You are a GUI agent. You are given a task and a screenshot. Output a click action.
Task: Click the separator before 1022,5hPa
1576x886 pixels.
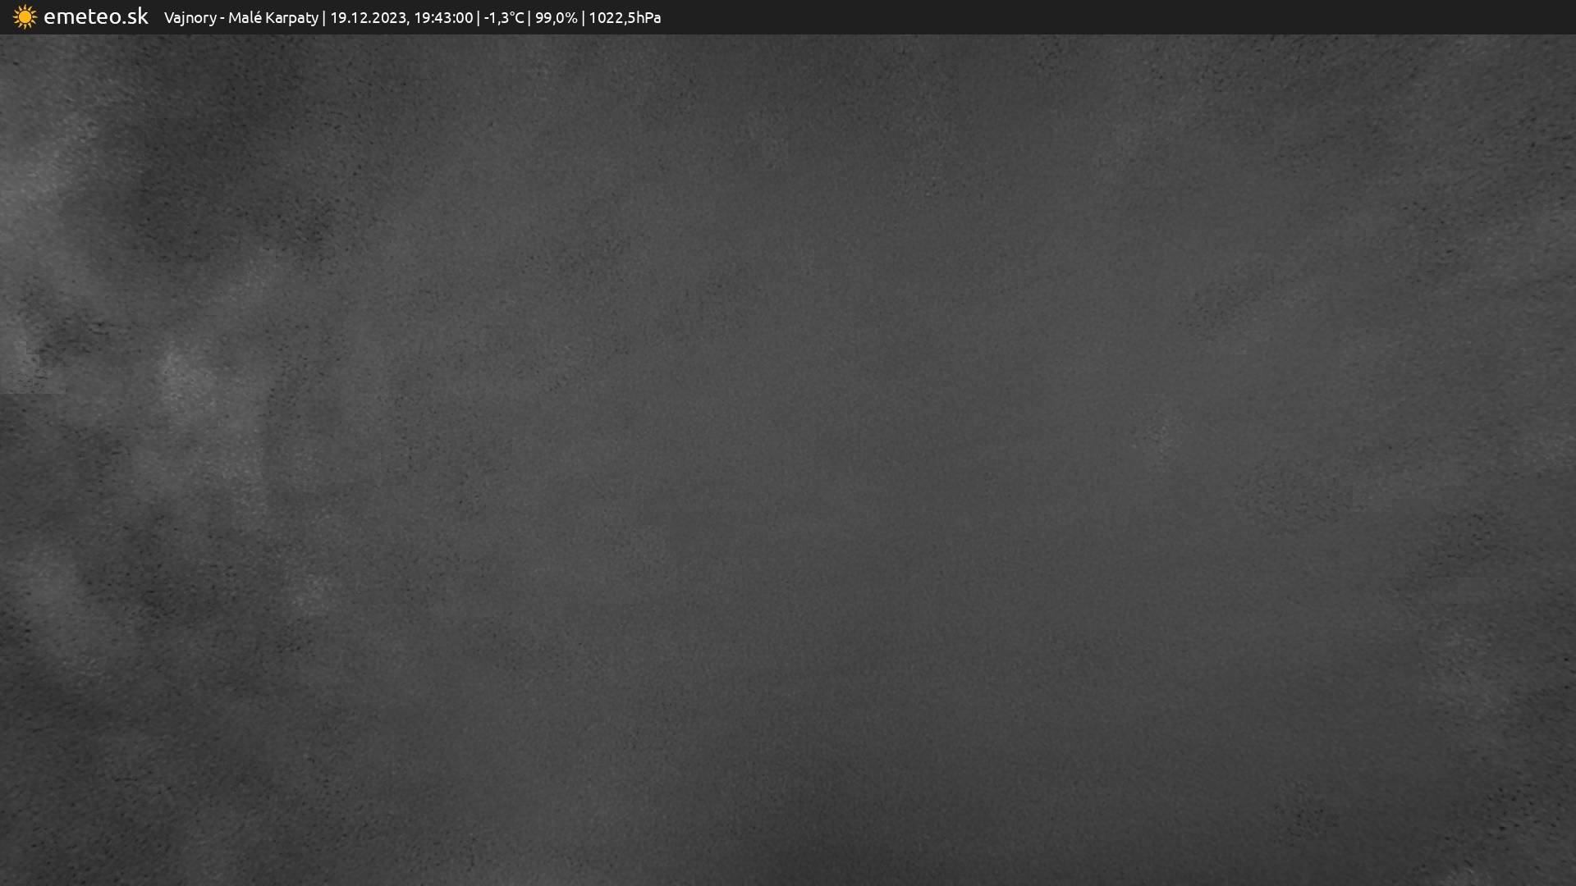(x=583, y=18)
